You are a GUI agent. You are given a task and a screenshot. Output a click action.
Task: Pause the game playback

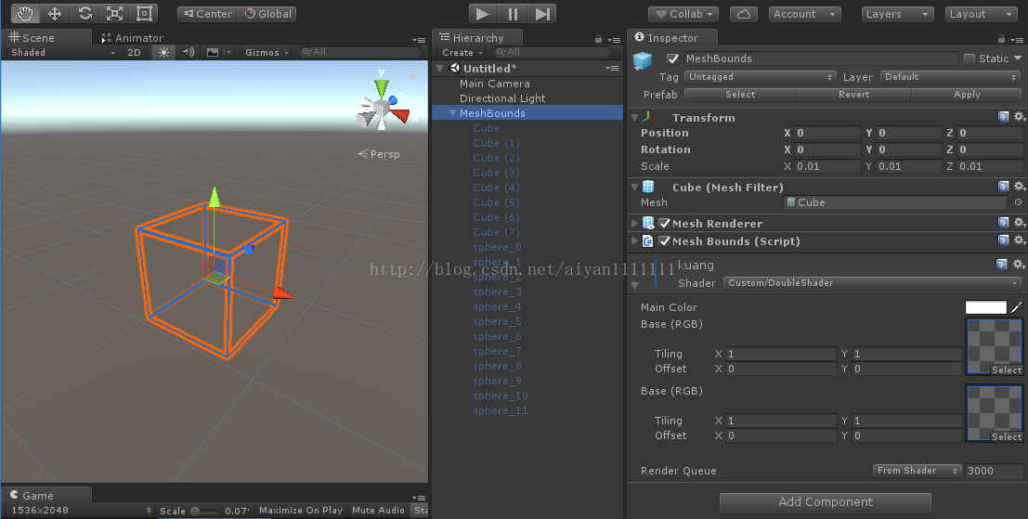pyautogui.click(x=513, y=14)
